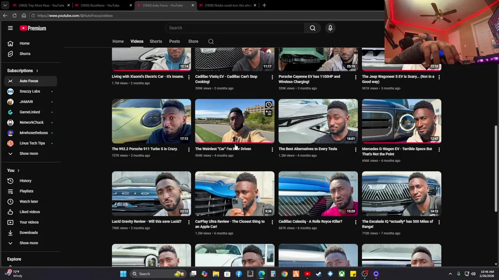Go to Home in sidebar

point(31,44)
